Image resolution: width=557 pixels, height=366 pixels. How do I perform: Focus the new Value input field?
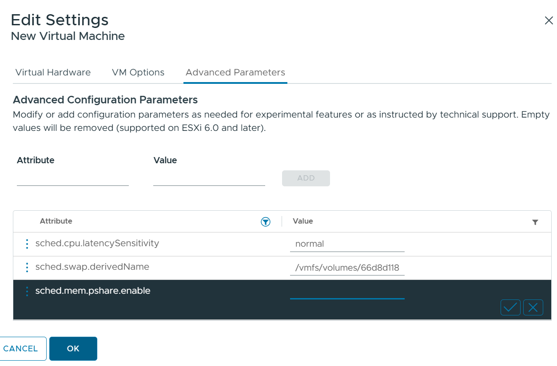point(209,178)
